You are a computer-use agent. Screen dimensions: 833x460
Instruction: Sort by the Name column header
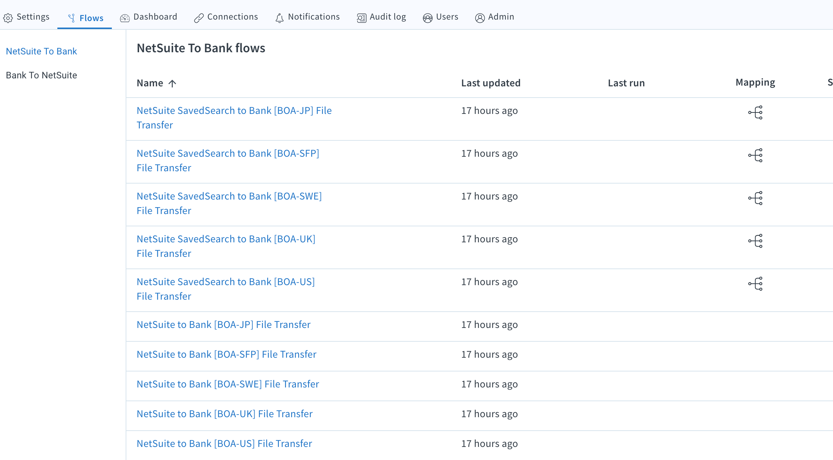click(x=150, y=83)
